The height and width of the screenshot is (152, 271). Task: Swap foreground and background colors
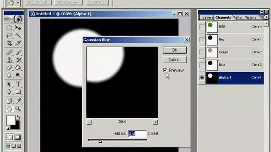point(19,117)
